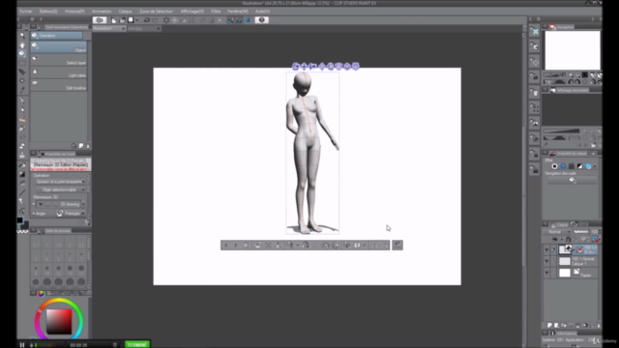Screen dimensions: 619x348
Task: Open the Zone de Sélection menu
Action: [156, 12]
